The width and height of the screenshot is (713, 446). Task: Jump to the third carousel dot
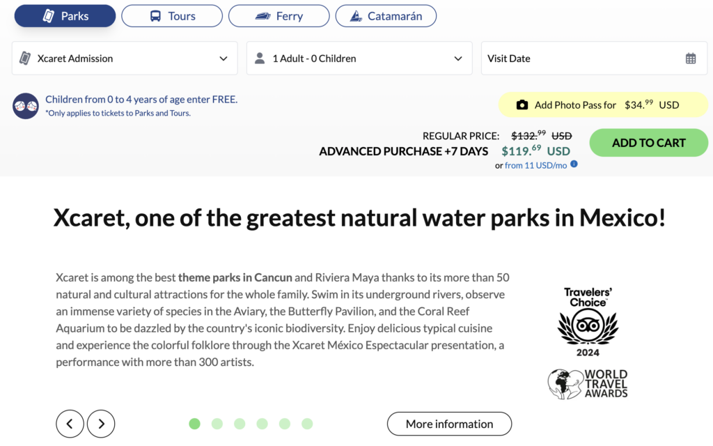(x=240, y=424)
